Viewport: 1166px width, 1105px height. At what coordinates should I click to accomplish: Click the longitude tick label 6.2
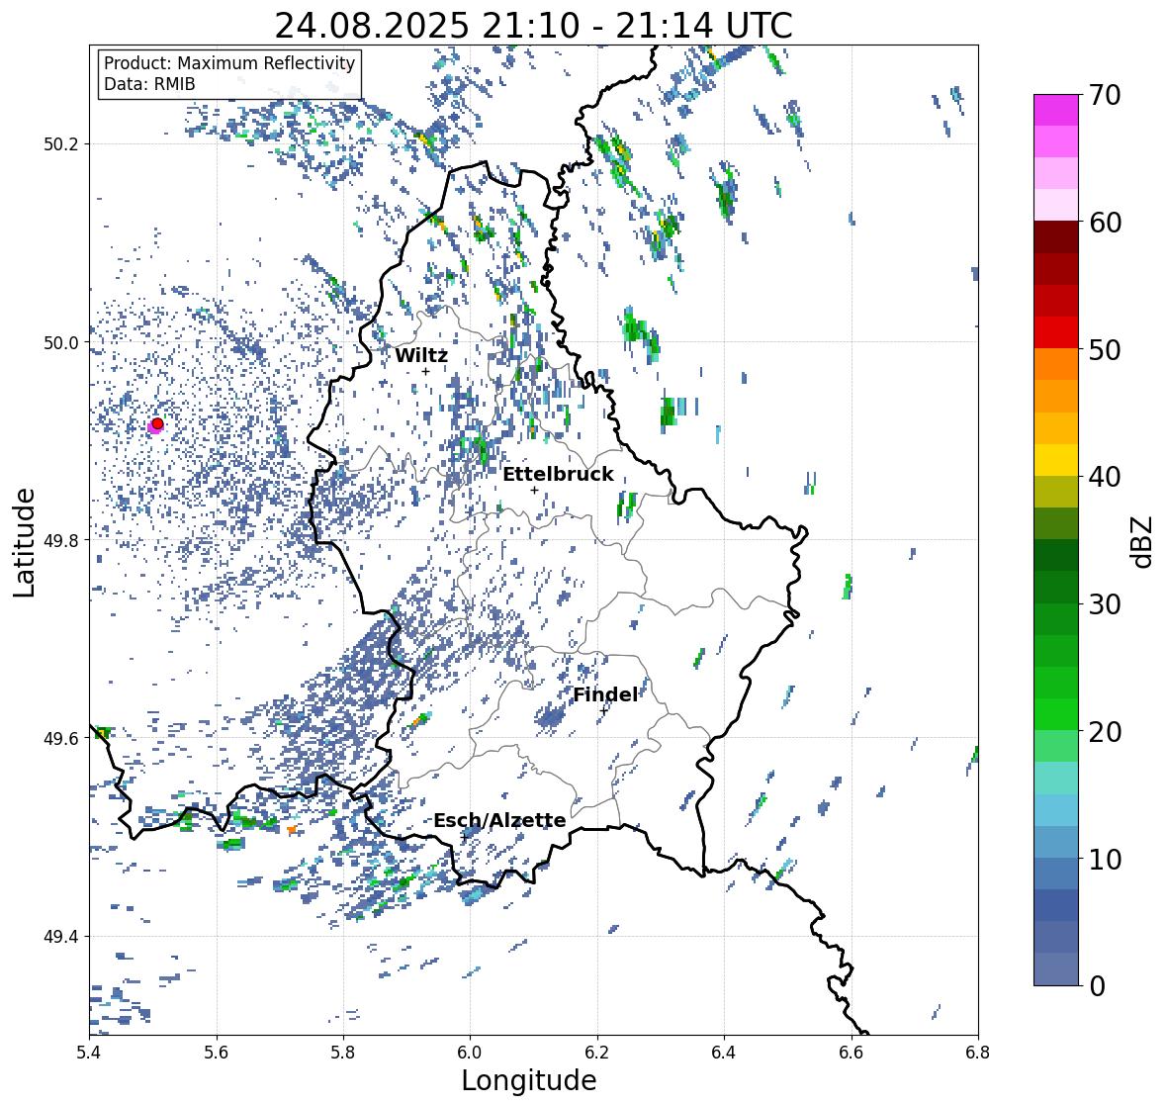pos(597,1053)
